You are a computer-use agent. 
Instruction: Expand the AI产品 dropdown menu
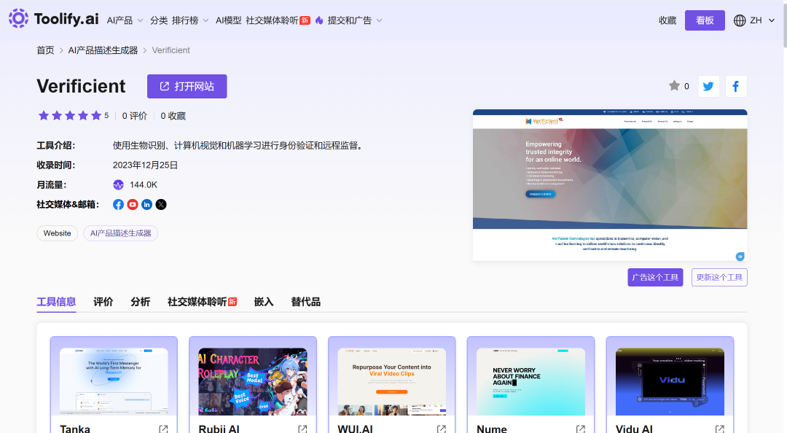pyautogui.click(x=125, y=20)
